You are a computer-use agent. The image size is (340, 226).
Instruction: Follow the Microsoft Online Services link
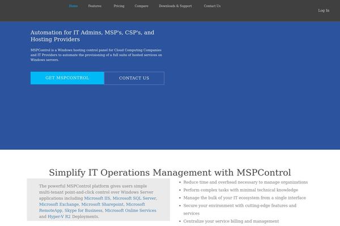pyautogui.click(x=130, y=210)
